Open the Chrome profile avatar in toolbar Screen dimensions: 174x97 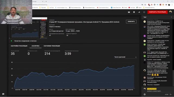click(169, 5)
